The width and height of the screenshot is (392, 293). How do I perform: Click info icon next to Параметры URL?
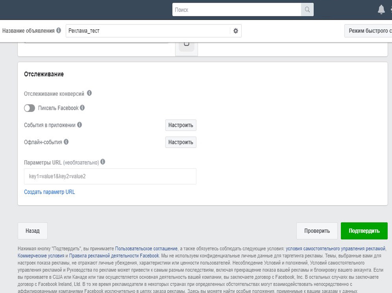click(103, 162)
